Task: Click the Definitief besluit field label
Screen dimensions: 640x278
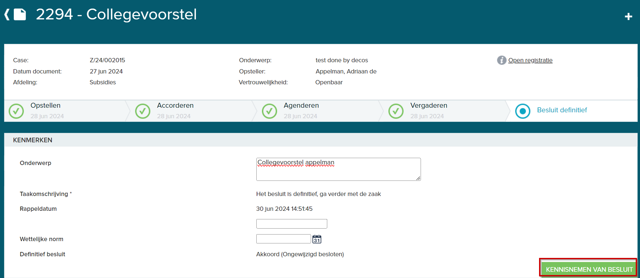Action: [x=42, y=254]
